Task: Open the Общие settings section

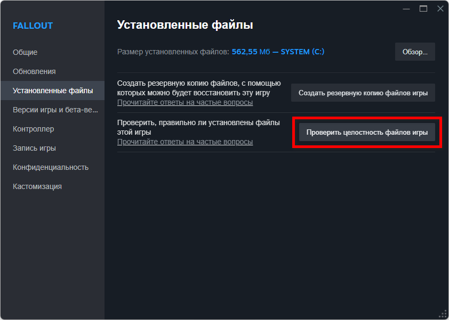Action: (x=25, y=52)
